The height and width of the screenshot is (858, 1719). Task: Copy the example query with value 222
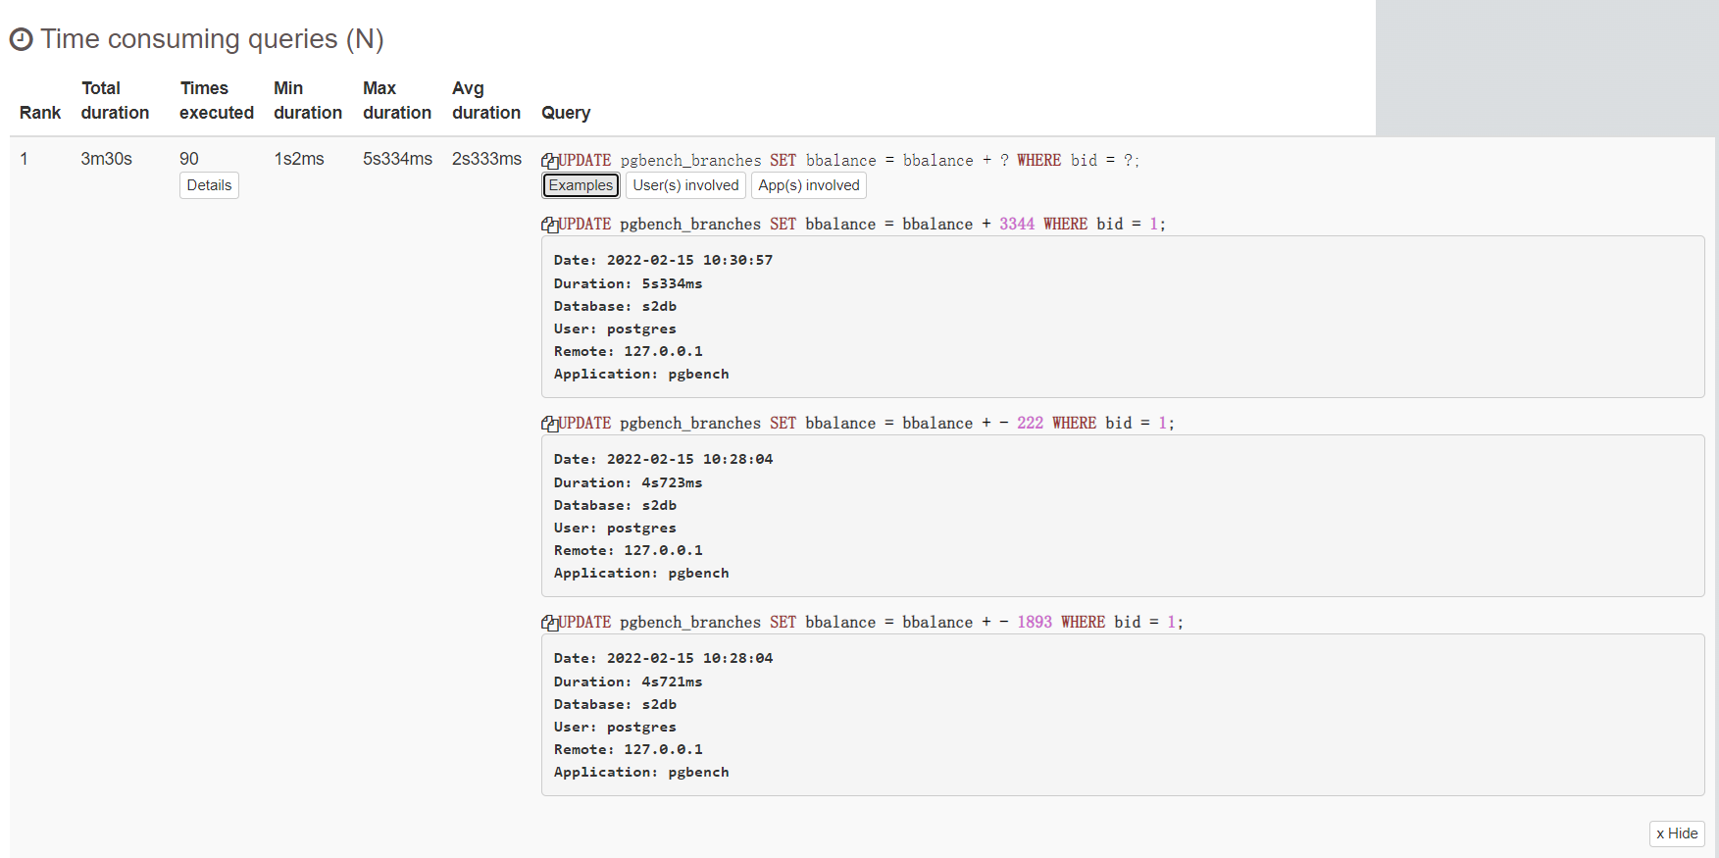click(x=550, y=424)
